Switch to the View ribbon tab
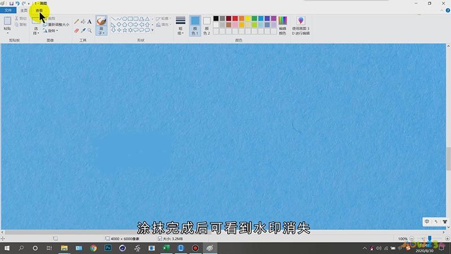The image size is (451, 254). coord(39,10)
